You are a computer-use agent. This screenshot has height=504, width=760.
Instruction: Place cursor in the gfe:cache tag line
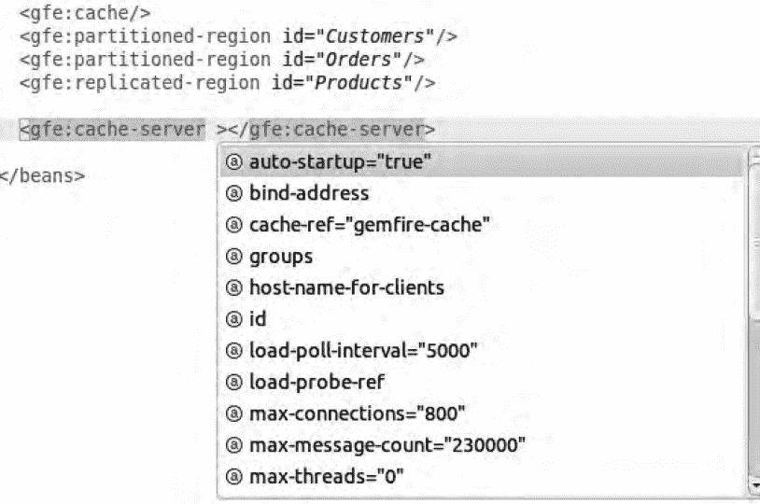(x=84, y=15)
